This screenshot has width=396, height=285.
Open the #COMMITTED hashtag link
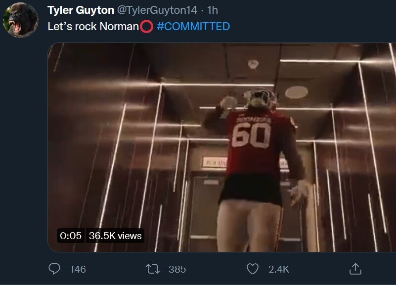[x=193, y=26]
